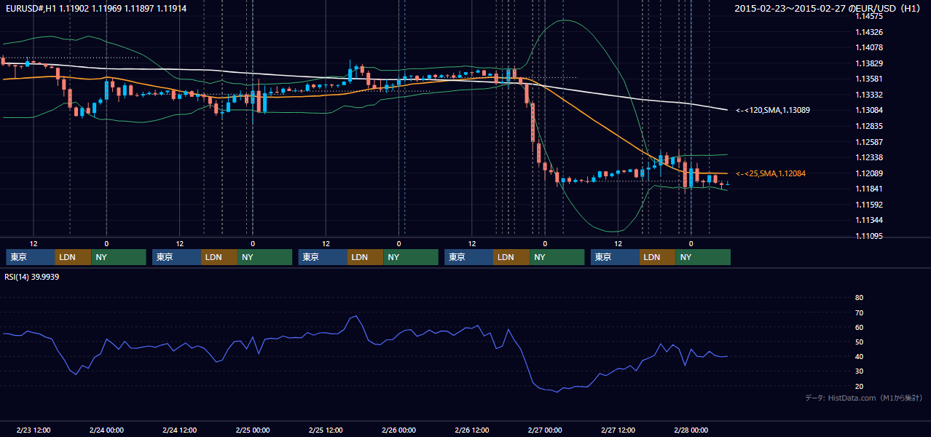
Task: Click the HistData.com data source credit
Action: (864, 398)
